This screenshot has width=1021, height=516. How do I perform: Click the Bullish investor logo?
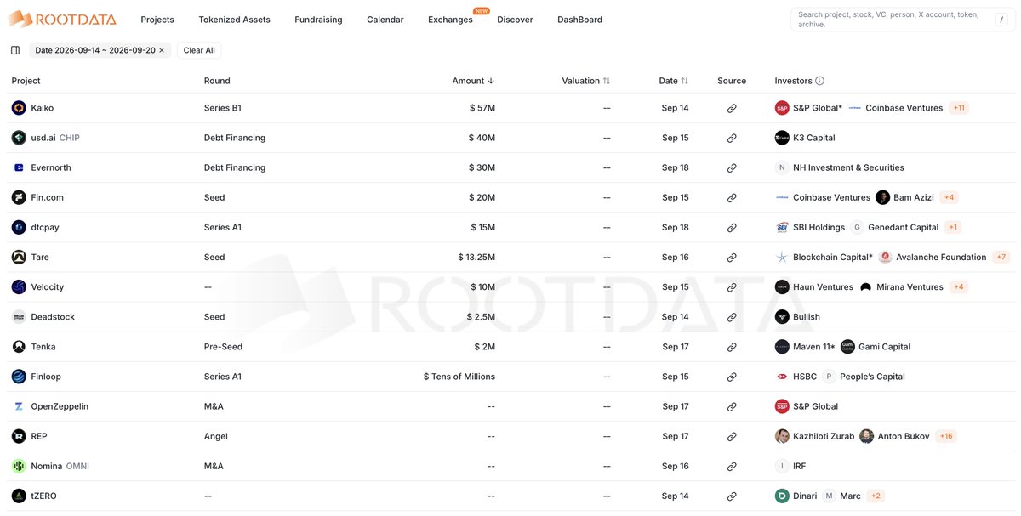tap(782, 316)
